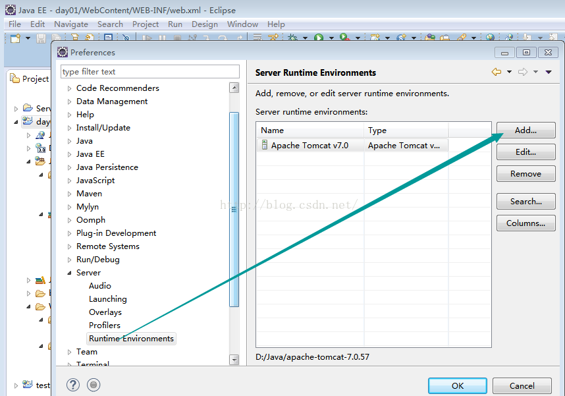Expand the Team preferences node

70,352
